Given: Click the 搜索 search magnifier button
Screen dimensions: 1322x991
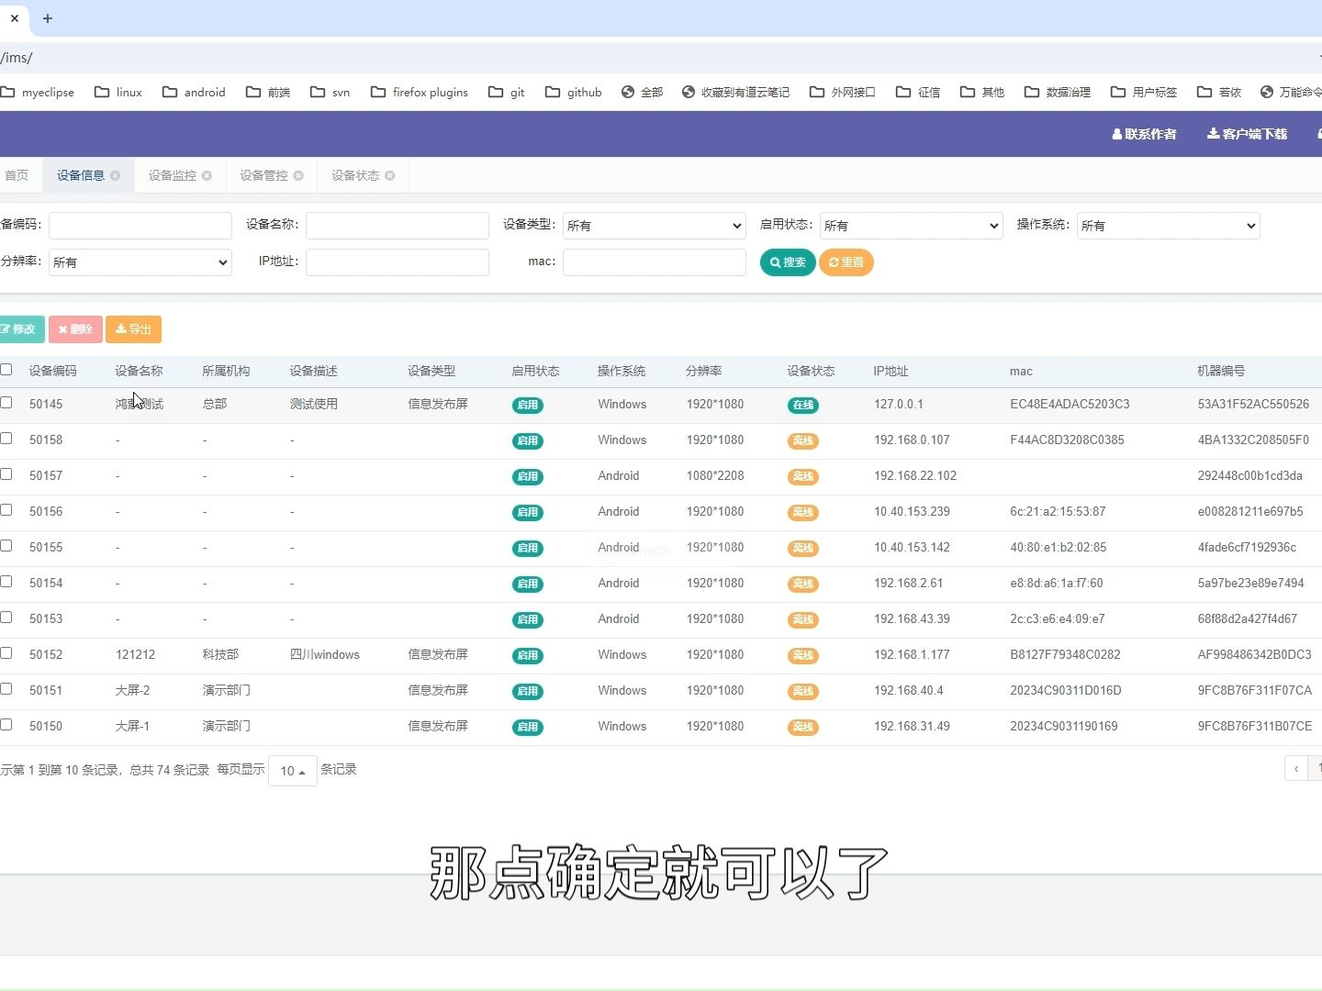Looking at the screenshot, I should [787, 262].
